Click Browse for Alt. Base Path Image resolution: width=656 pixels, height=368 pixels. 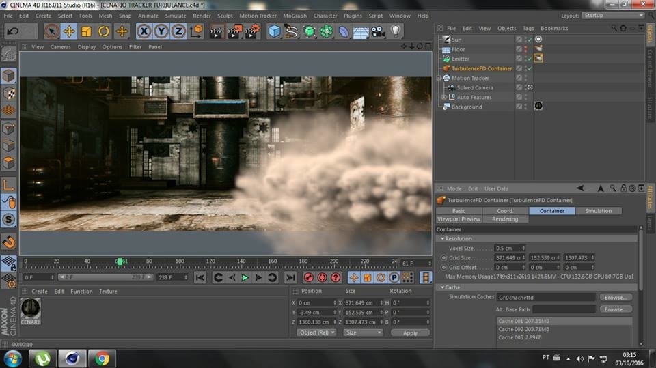coord(616,309)
